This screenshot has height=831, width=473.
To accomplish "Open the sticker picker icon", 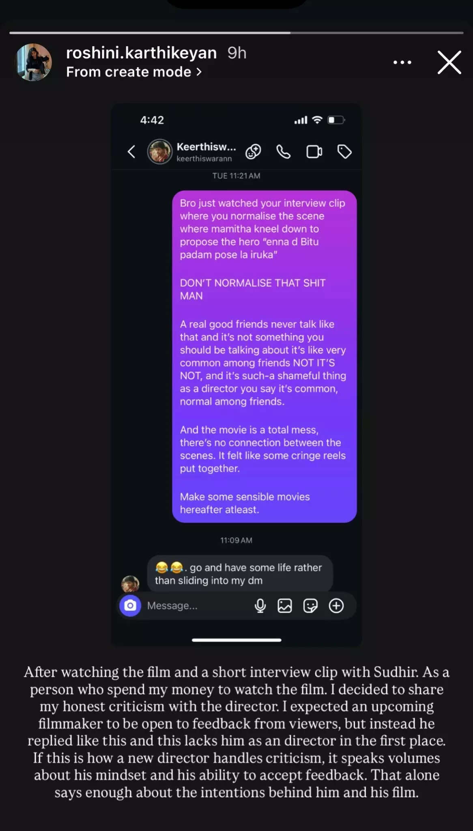I will tap(310, 606).
